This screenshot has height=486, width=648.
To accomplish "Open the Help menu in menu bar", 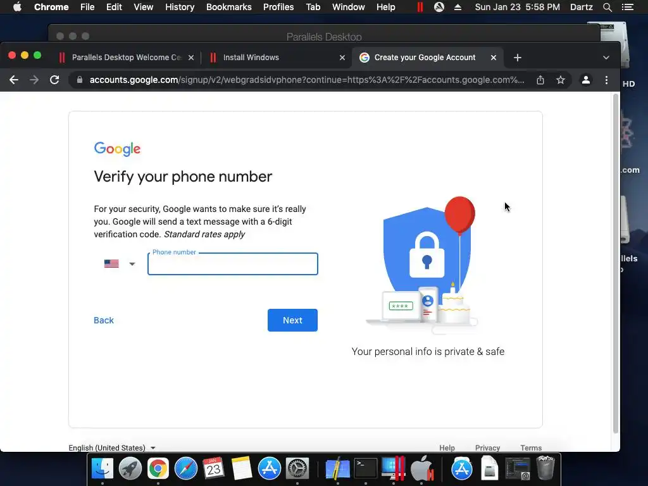I will 385,7.
